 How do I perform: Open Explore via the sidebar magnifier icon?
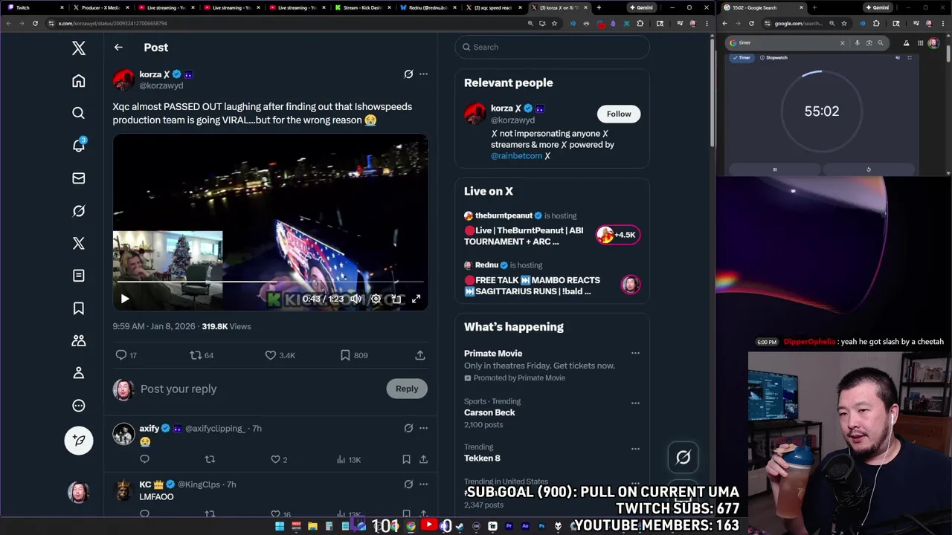pyautogui.click(x=79, y=113)
